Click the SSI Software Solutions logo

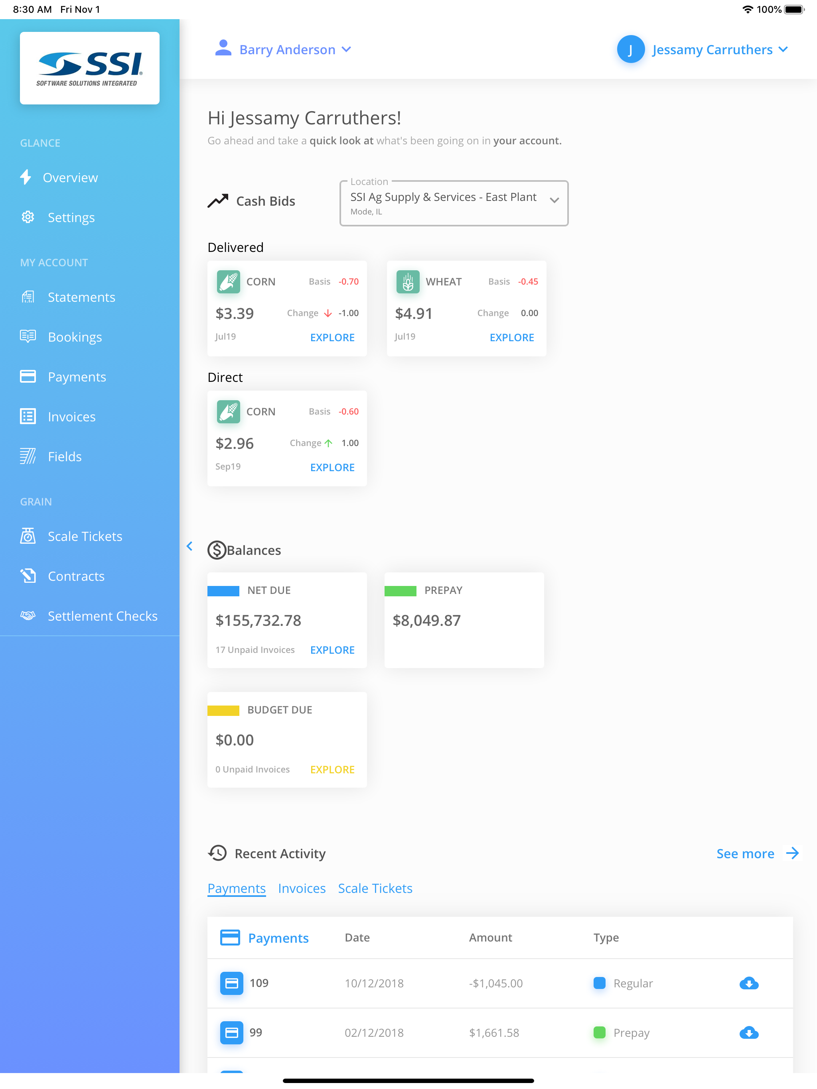point(90,69)
